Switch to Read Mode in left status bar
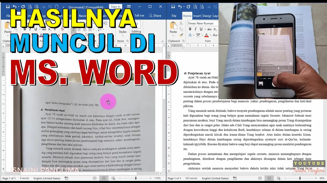This screenshot has height=183, width=327. 95,178
